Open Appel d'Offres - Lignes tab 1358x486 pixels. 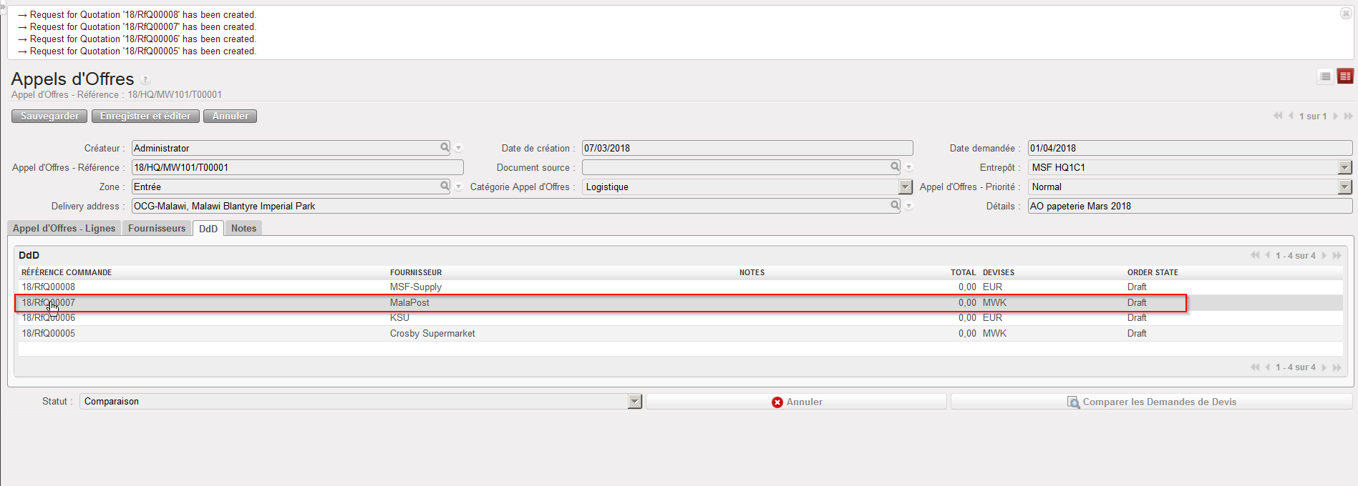tap(64, 228)
